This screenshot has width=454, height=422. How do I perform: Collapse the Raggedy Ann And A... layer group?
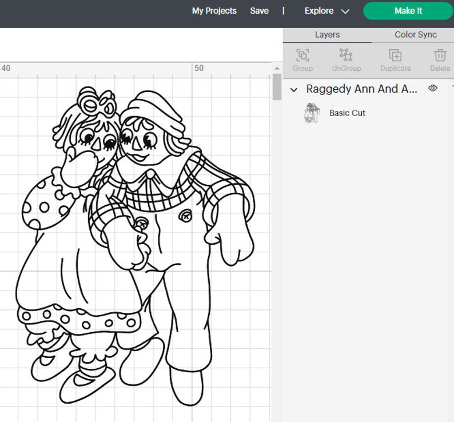[x=293, y=90]
